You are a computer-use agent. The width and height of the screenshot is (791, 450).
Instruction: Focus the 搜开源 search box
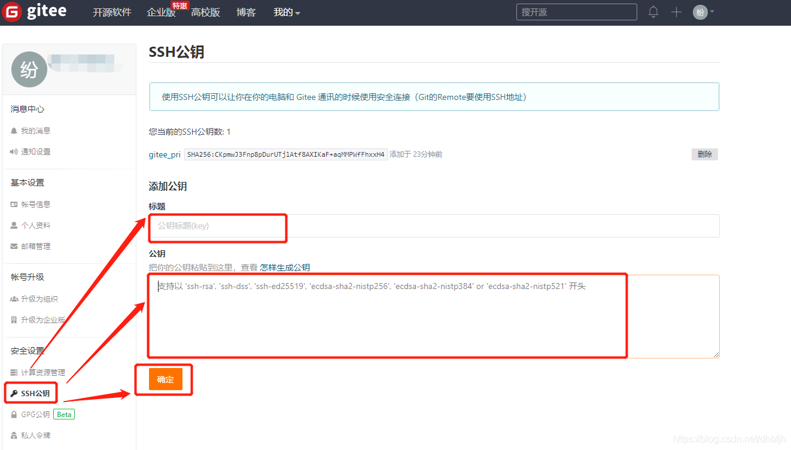pos(576,12)
